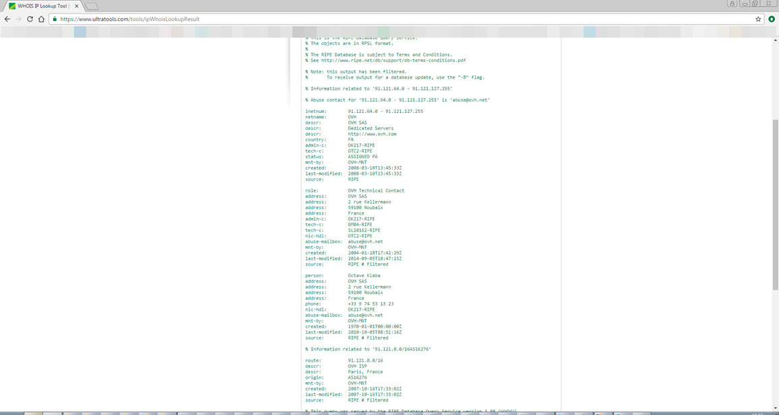Click the route value 91.121.0.0/16

pyautogui.click(x=367, y=361)
